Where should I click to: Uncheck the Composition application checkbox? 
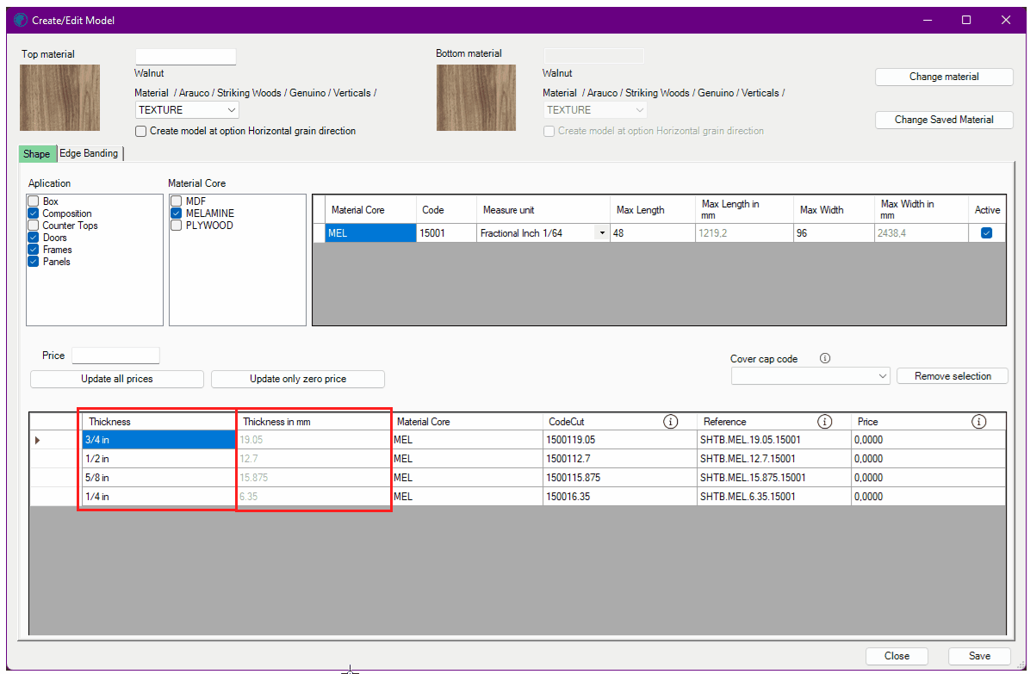pyautogui.click(x=34, y=213)
